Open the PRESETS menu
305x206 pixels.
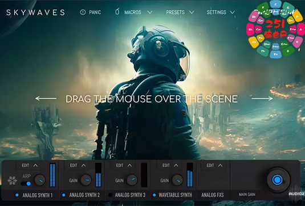coord(175,12)
